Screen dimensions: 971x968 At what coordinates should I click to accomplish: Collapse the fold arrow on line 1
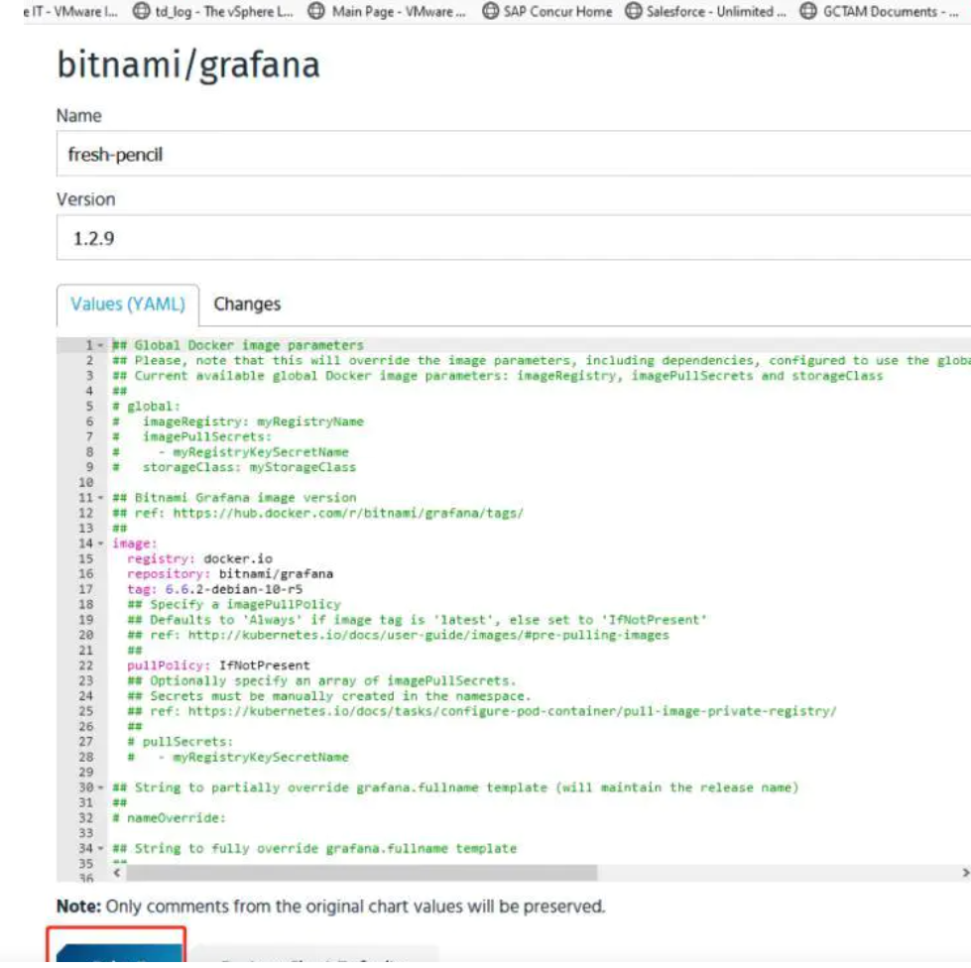tap(100, 345)
